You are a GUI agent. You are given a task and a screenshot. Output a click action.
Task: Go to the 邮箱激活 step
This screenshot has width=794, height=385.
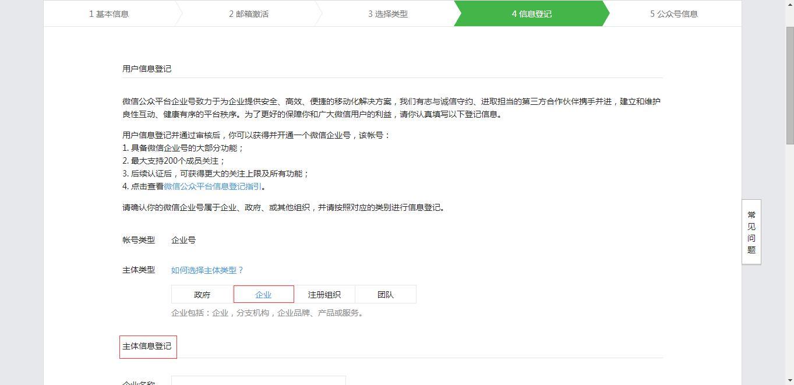249,14
